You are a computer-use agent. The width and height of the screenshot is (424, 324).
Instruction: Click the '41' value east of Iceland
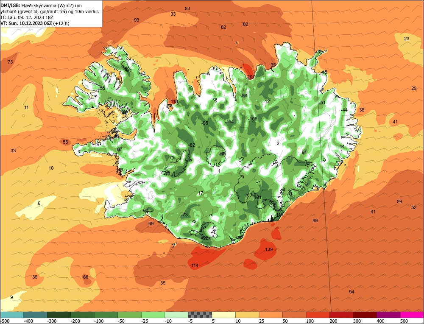395,122
